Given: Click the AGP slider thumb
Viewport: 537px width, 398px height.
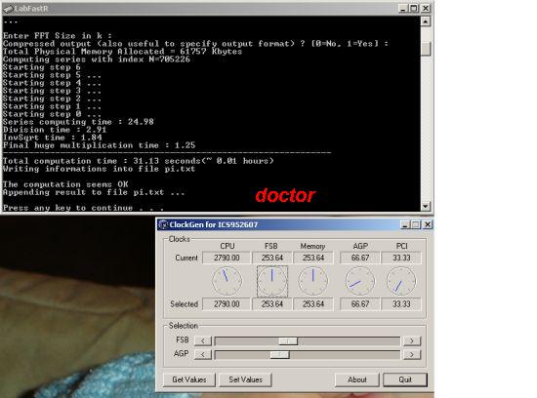Looking at the screenshot, I should coord(280,354).
